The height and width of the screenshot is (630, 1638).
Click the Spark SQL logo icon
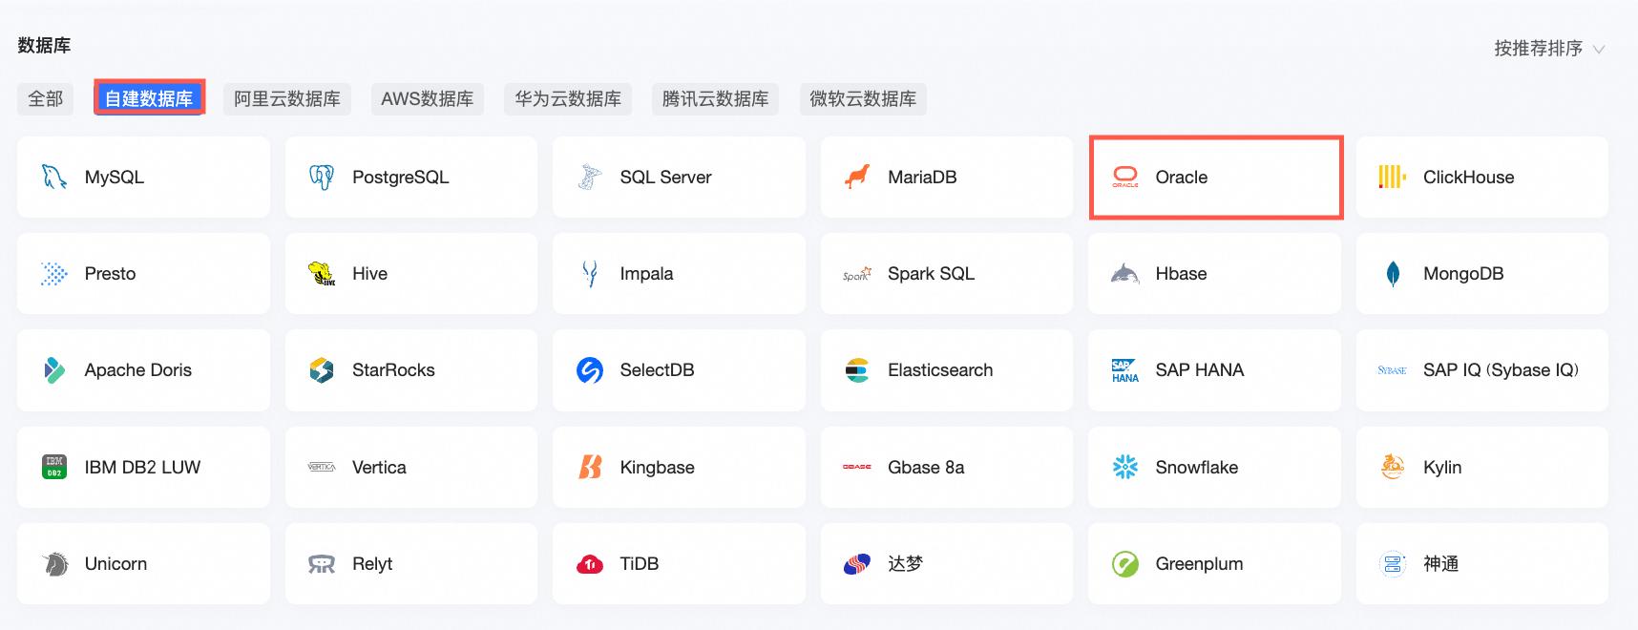coord(857,274)
